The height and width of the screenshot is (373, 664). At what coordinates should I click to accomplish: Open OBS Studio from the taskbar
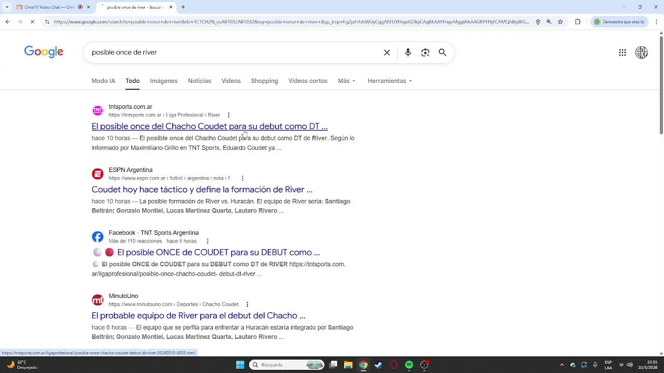click(424, 365)
